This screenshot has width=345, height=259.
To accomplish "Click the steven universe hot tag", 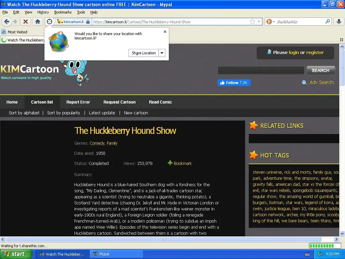I will point(267,172).
